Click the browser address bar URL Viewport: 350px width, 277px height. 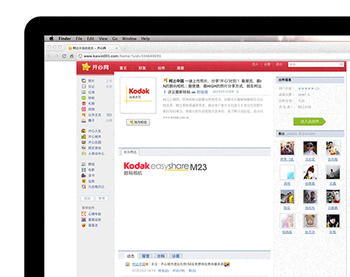tap(122, 56)
